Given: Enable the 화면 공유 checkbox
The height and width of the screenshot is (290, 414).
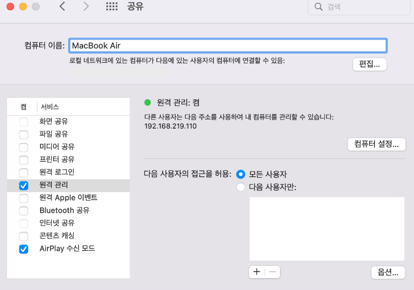Looking at the screenshot, I should pos(23,122).
